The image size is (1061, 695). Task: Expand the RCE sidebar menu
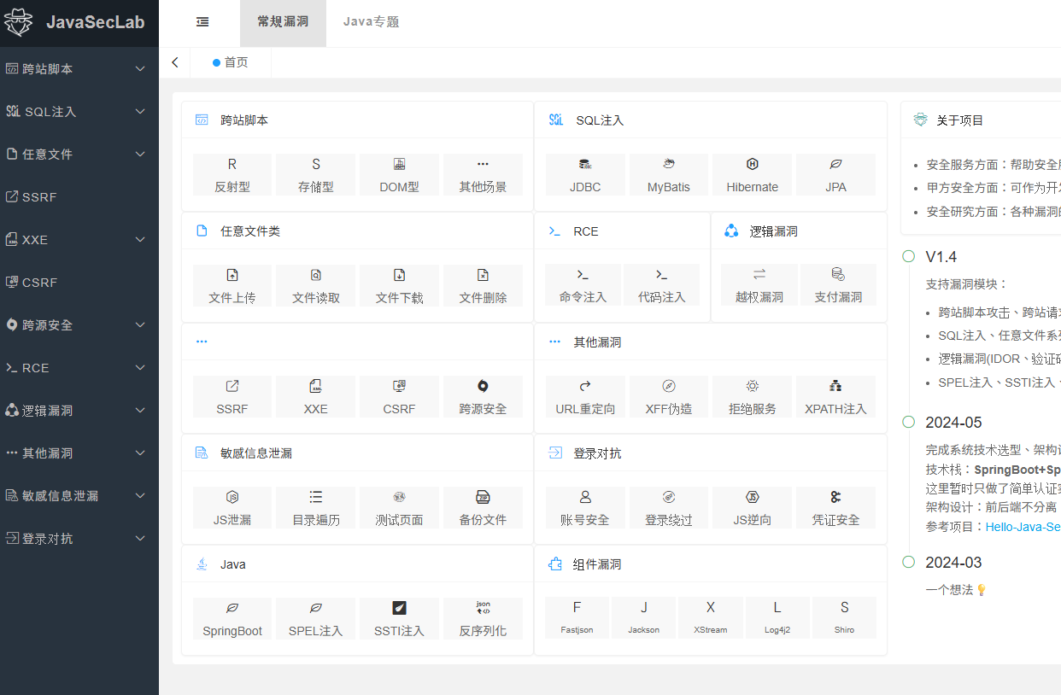[79, 367]
